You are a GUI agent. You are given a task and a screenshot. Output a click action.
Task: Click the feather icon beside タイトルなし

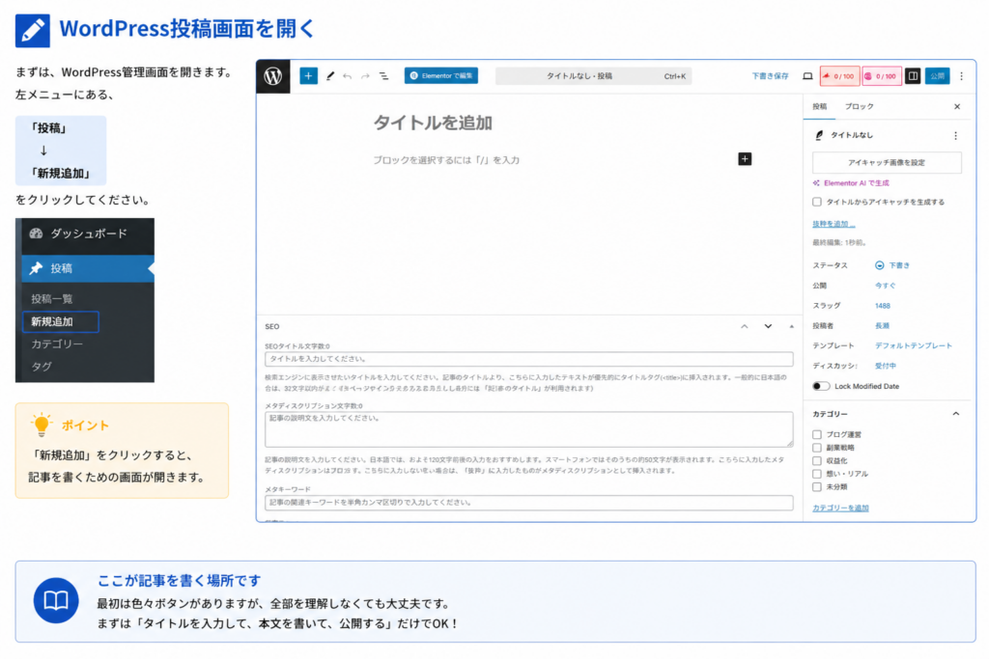tap(819, 135)
